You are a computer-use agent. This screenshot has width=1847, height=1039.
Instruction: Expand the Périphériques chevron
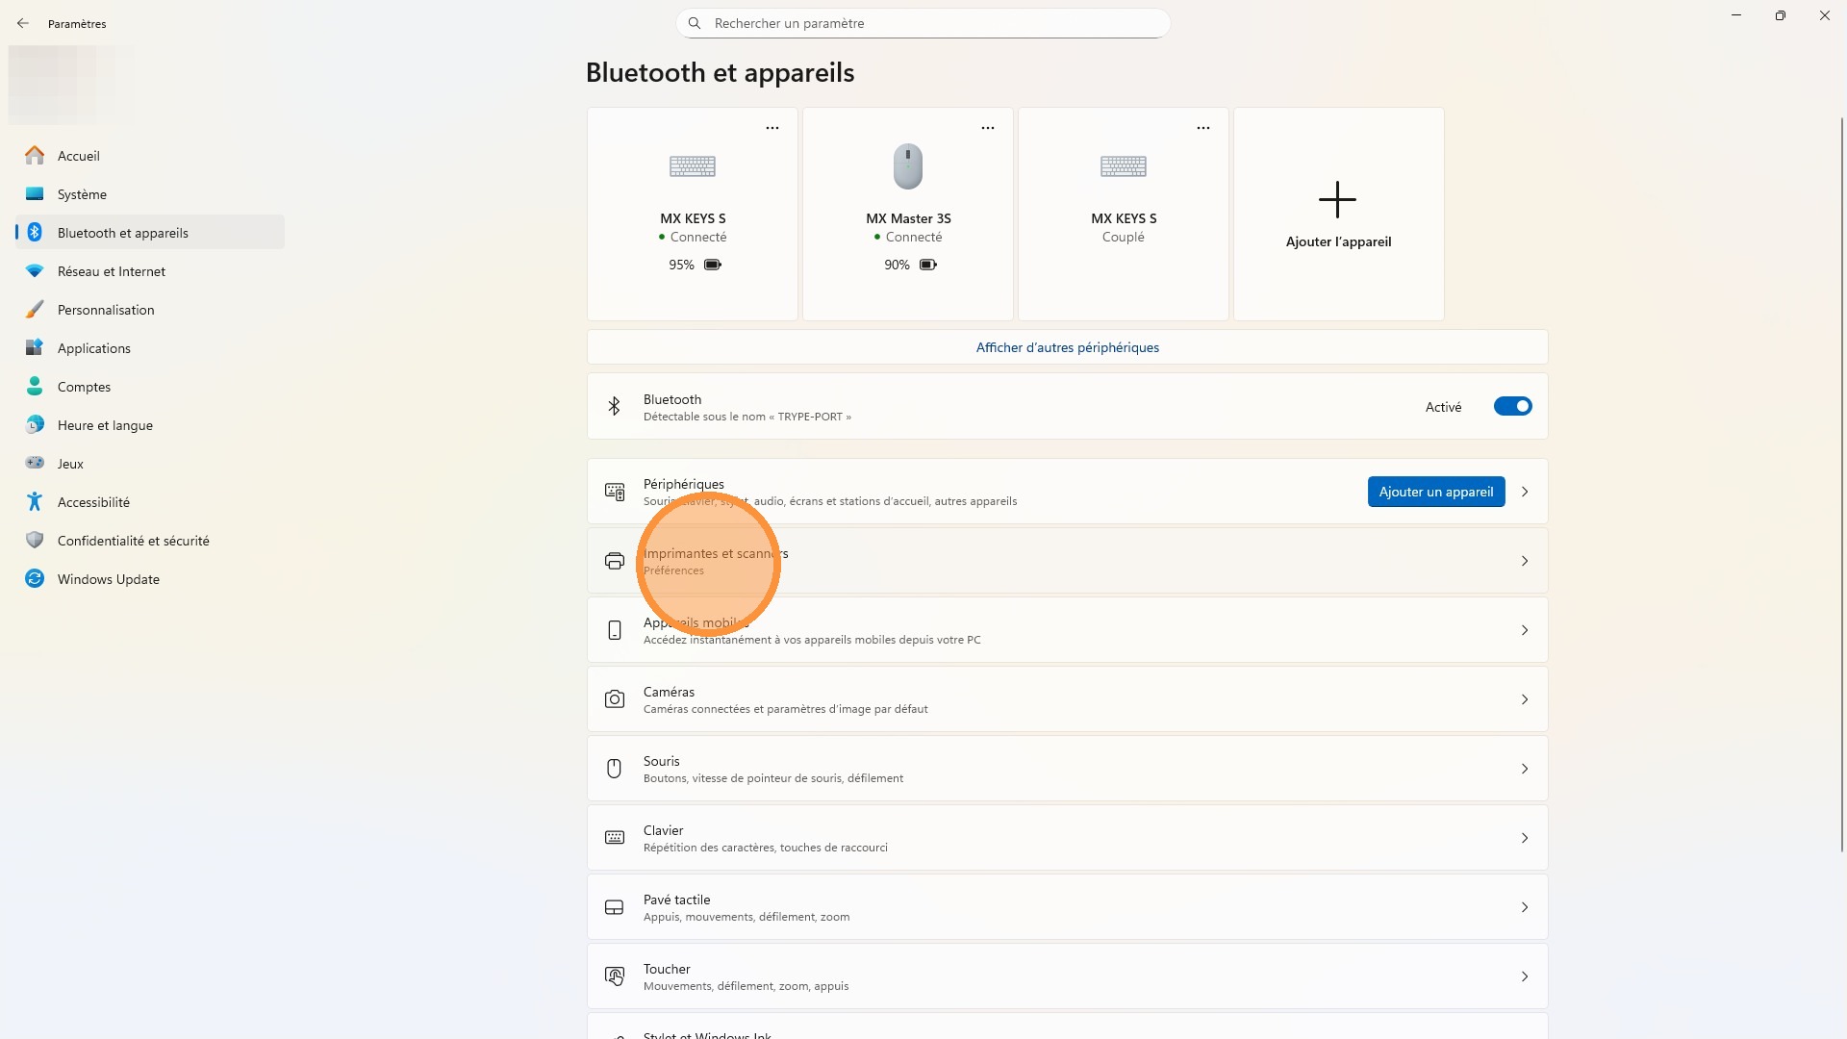(1525, 492)
